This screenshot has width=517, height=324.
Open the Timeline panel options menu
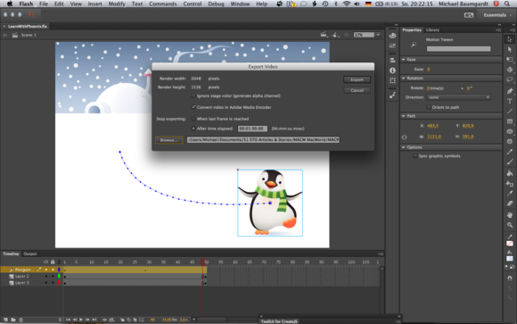pyautogui.click(x=381, y=253)
